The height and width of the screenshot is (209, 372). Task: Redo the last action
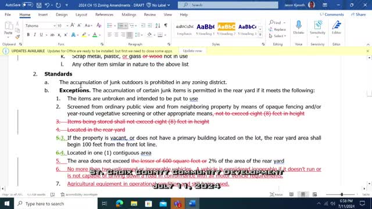(x=58, y=5)
